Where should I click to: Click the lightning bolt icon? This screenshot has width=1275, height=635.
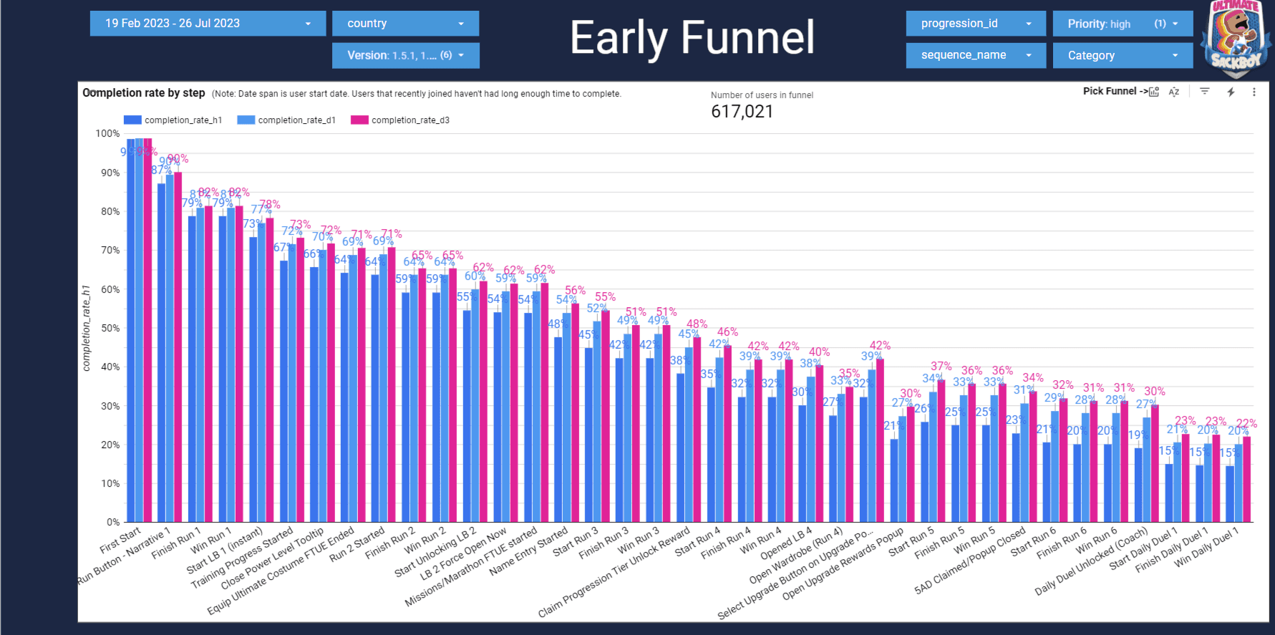1231,92
